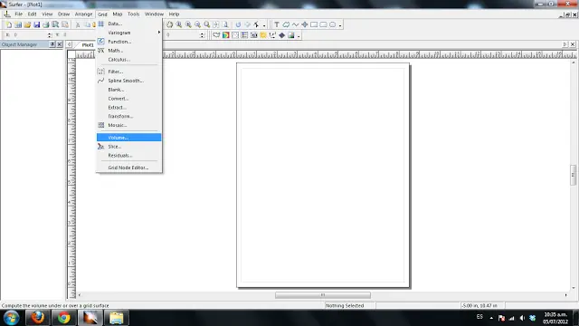Open the view toolbar options dropdown arrow
Viewport: 579px width, 326px height.
coord(264,25)
